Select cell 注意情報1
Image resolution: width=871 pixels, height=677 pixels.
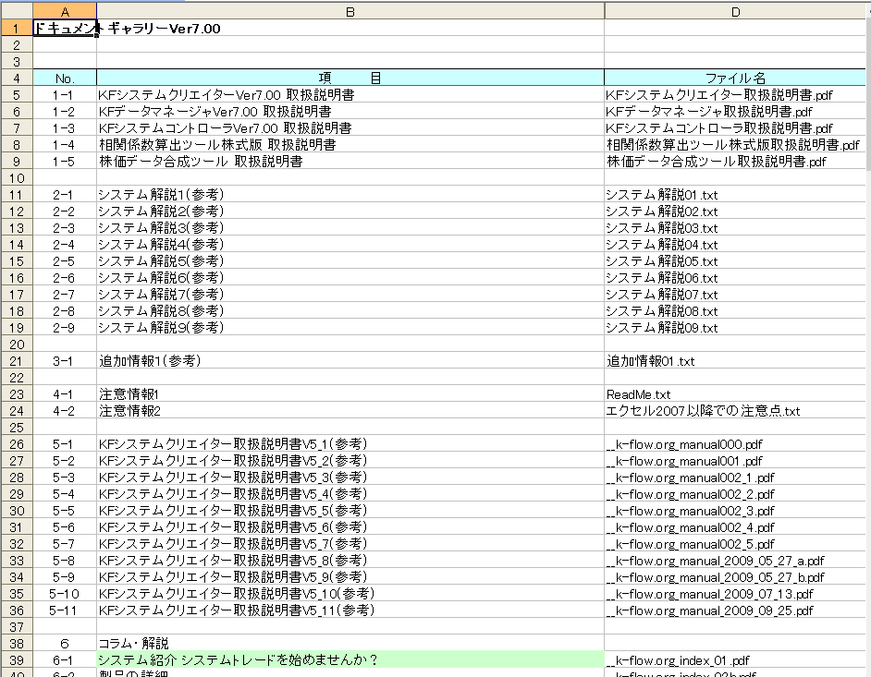click(350, 394)
